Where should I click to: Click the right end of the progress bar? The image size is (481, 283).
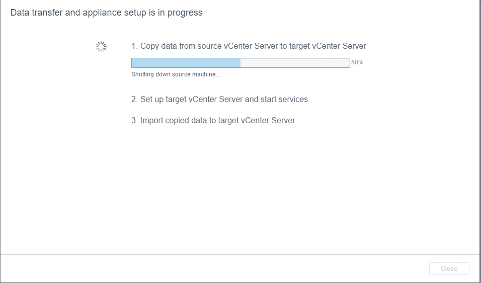pyautogui.click(x=348, y=63)
